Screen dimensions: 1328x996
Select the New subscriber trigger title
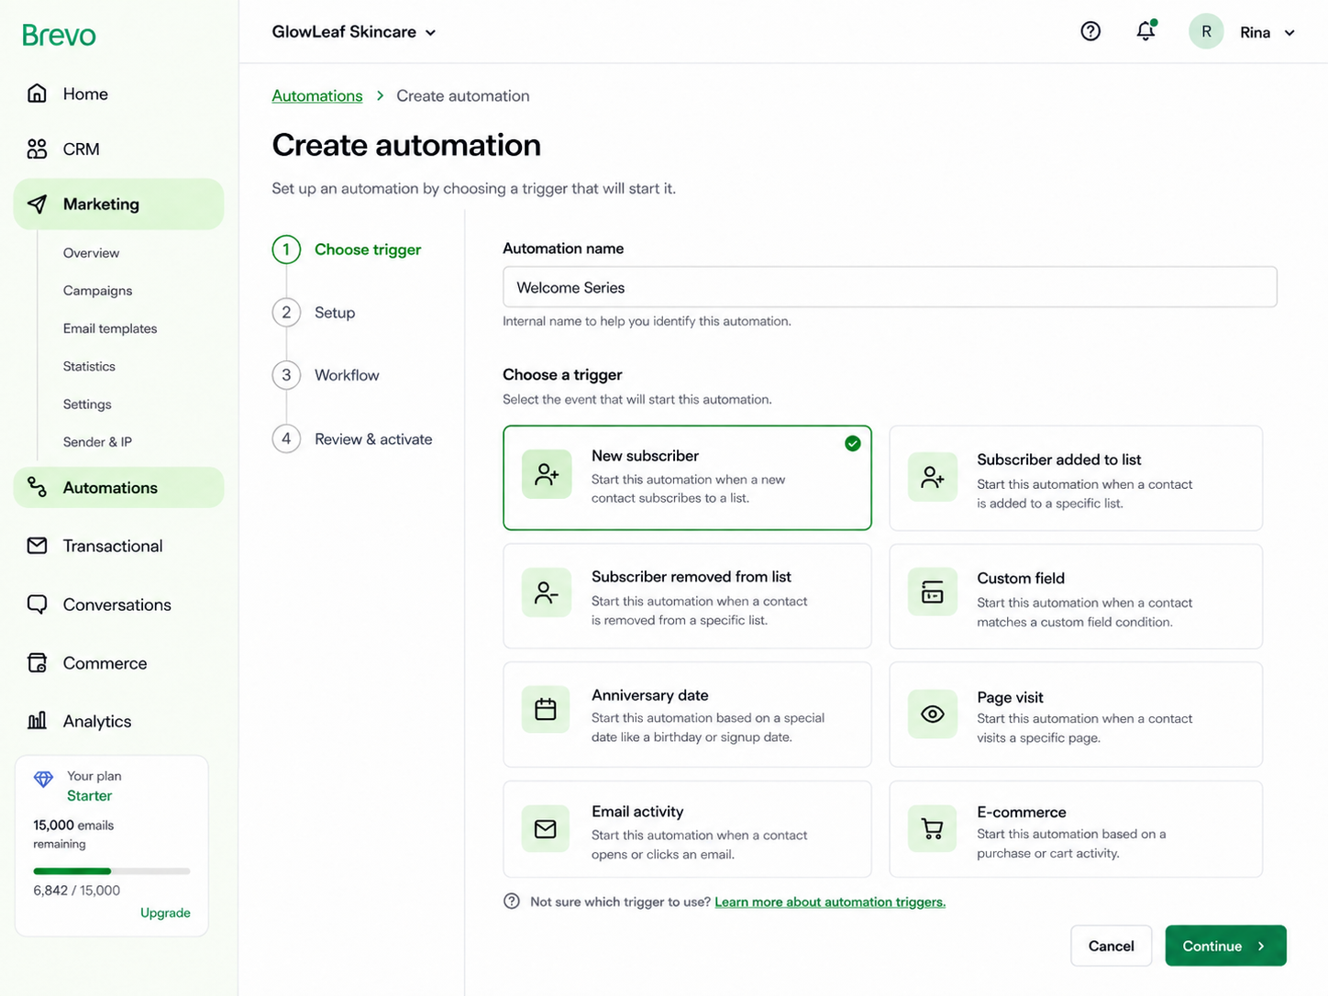tap(645, 456)
